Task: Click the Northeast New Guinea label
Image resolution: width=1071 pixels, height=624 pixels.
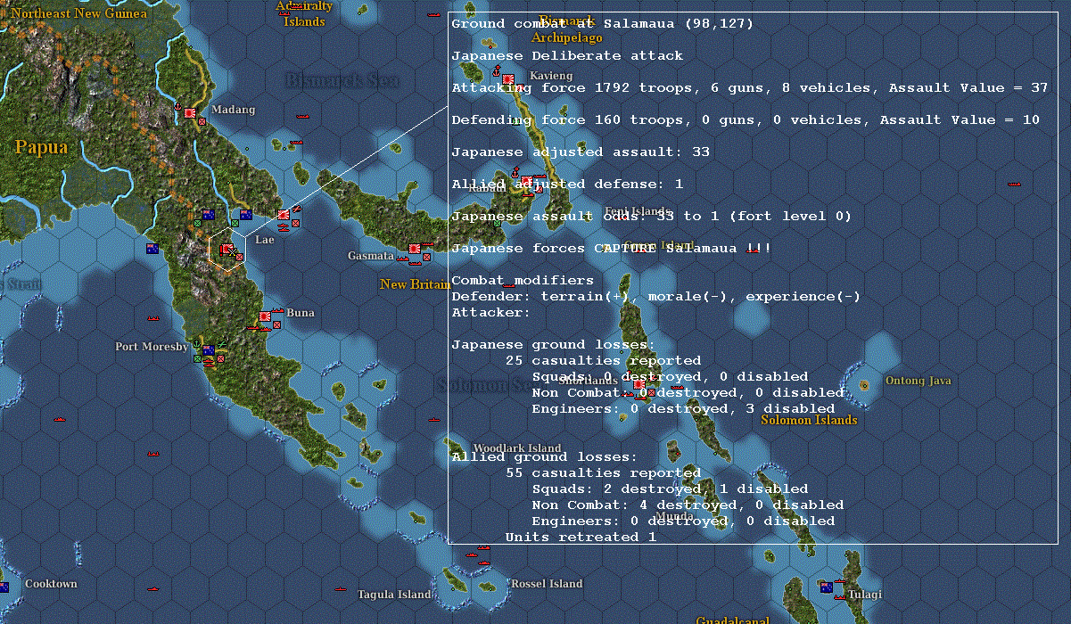Action: click(x=79, y=13)
